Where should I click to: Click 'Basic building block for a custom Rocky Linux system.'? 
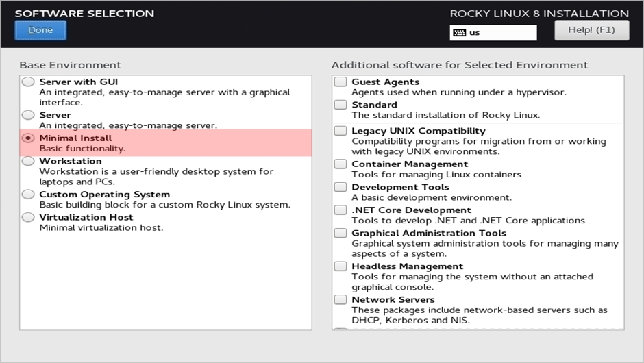pyautogui.click(x=164, y=205)
